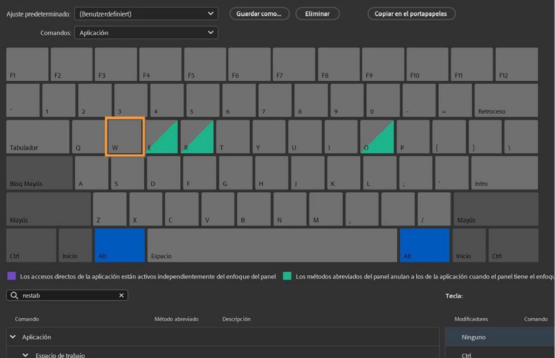
Task: Click the T key
Action: pyautogui.click(x=233, y=137)
